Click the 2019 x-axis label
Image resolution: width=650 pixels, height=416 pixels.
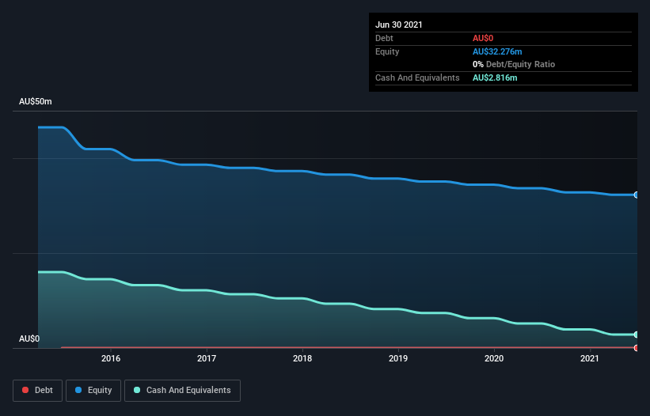pyautogui.click(x=398, y=358)
